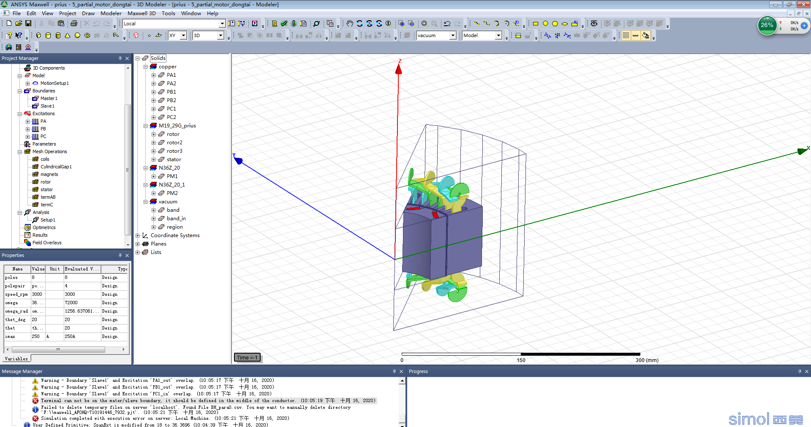This screenshot has height=427, width=811.
Task: Open the vacuum material dropdown
Action: 453,35
